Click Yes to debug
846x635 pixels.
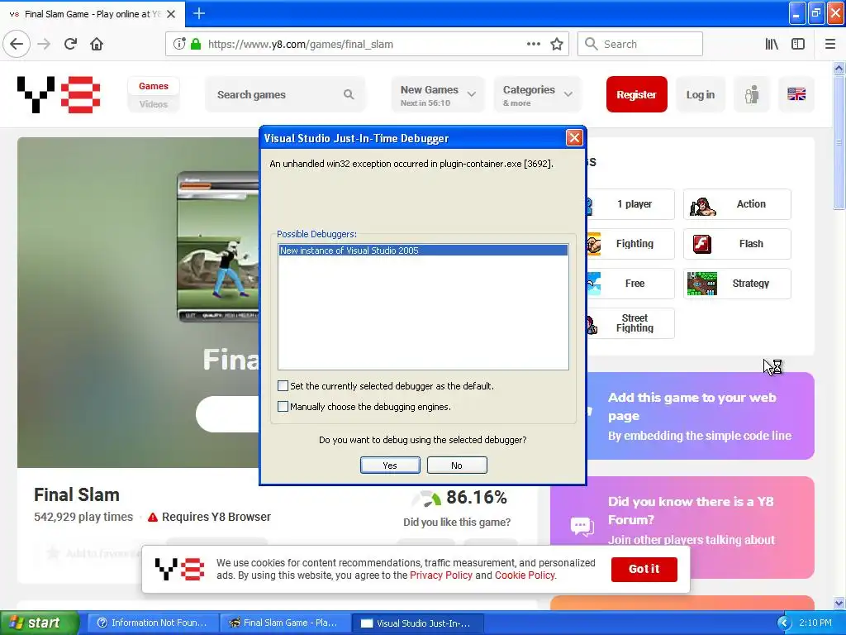pyautogui.click(x=390, y=466)
